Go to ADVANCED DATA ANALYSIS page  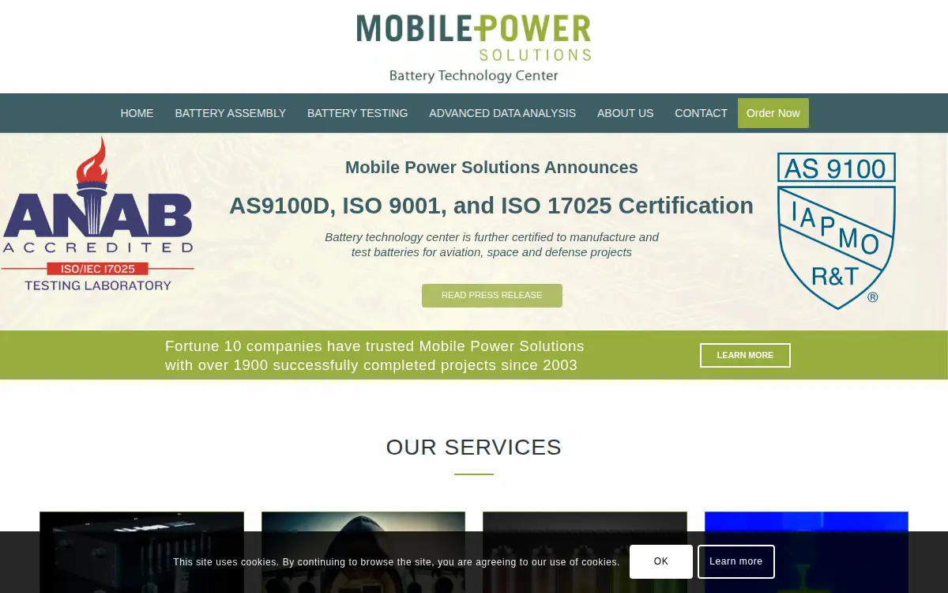(502, 113)
